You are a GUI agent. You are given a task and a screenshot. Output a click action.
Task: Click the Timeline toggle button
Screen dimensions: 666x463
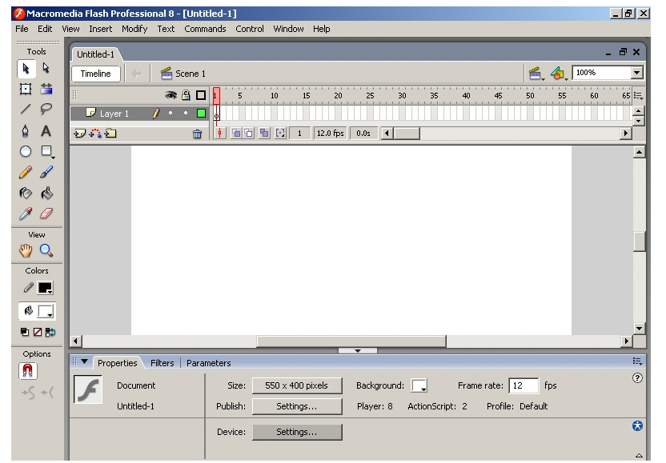pos(95,74)
